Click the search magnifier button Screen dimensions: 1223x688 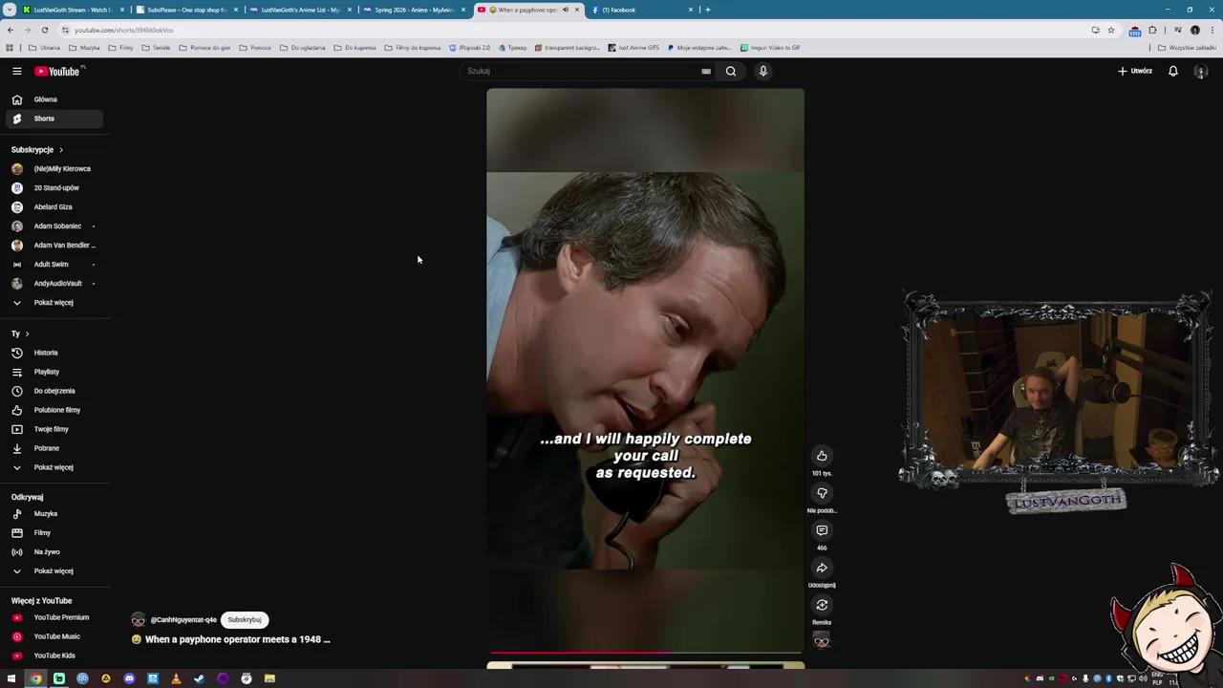click(731, 71)
